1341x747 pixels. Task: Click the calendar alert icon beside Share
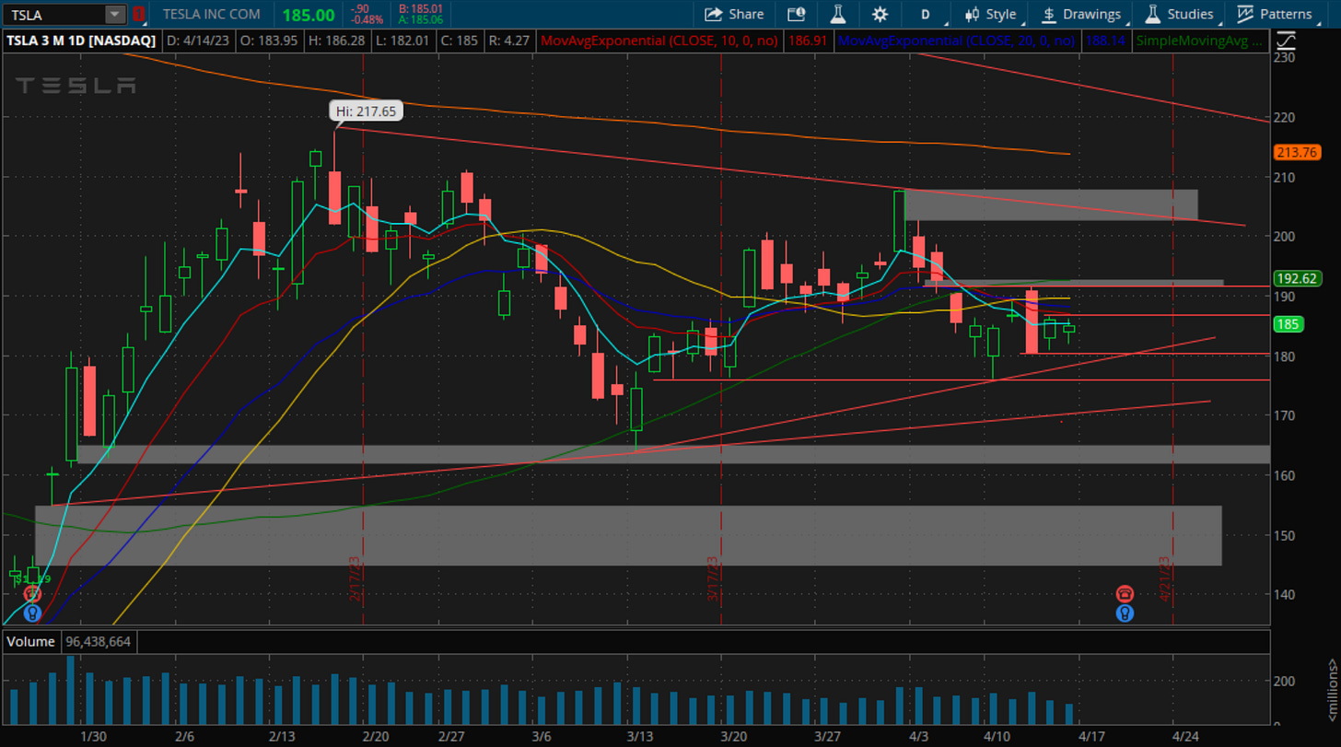pyautogui.click(x=796, y=14)
